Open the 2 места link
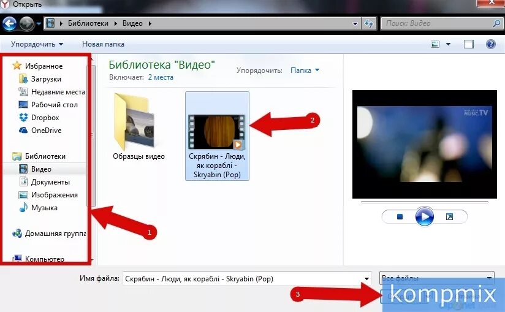This screenshot has width=505, height=312. click(x=161, y=77)
